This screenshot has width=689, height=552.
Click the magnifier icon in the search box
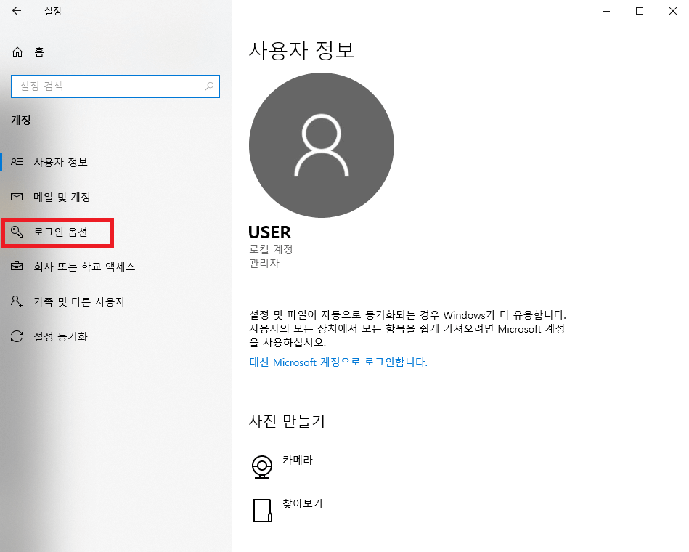tap(208, 86)
